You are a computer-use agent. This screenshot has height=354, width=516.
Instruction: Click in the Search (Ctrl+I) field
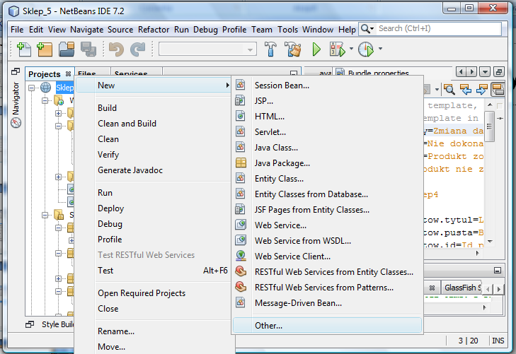pyautogui.click(x=440, y=28)
